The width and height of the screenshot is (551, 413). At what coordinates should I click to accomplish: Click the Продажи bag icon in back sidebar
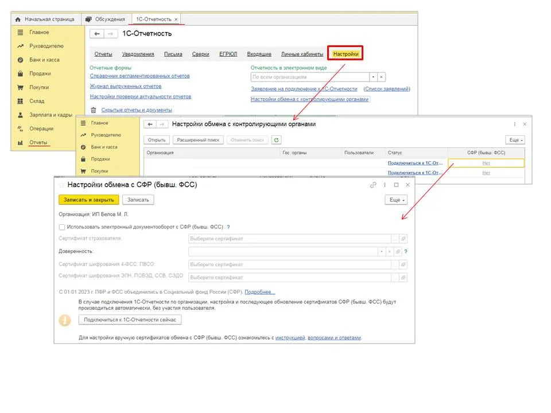[x=21, y=73]
